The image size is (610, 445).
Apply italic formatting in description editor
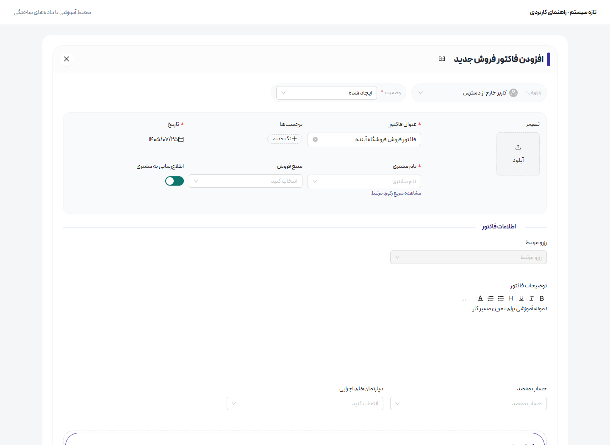click(x=532, y=298)
